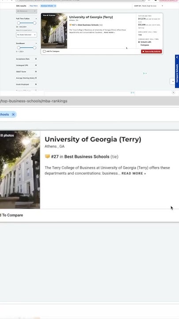179x319 pixels.
Task: Click the enrollment value 110
Action: tap(140, 35)
